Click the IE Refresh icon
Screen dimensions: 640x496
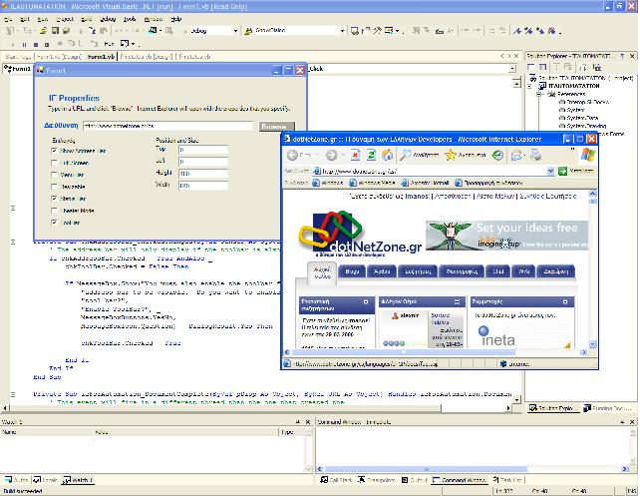point(371,155)
